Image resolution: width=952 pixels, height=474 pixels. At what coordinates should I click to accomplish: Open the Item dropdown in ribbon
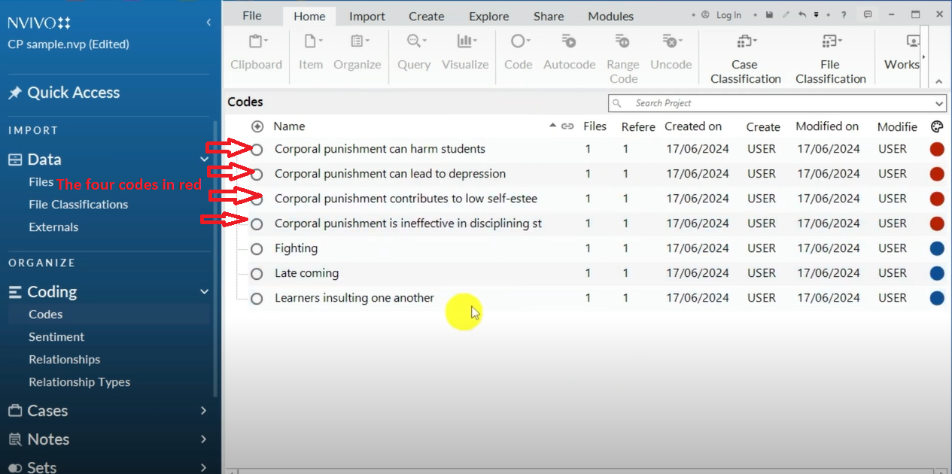point(311,52)
